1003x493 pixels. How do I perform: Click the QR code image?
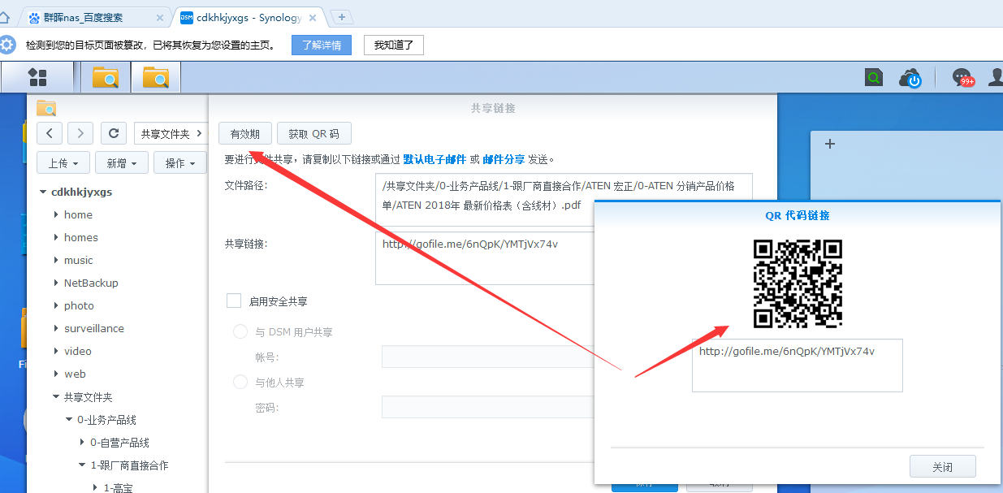(x=798, y=283)
